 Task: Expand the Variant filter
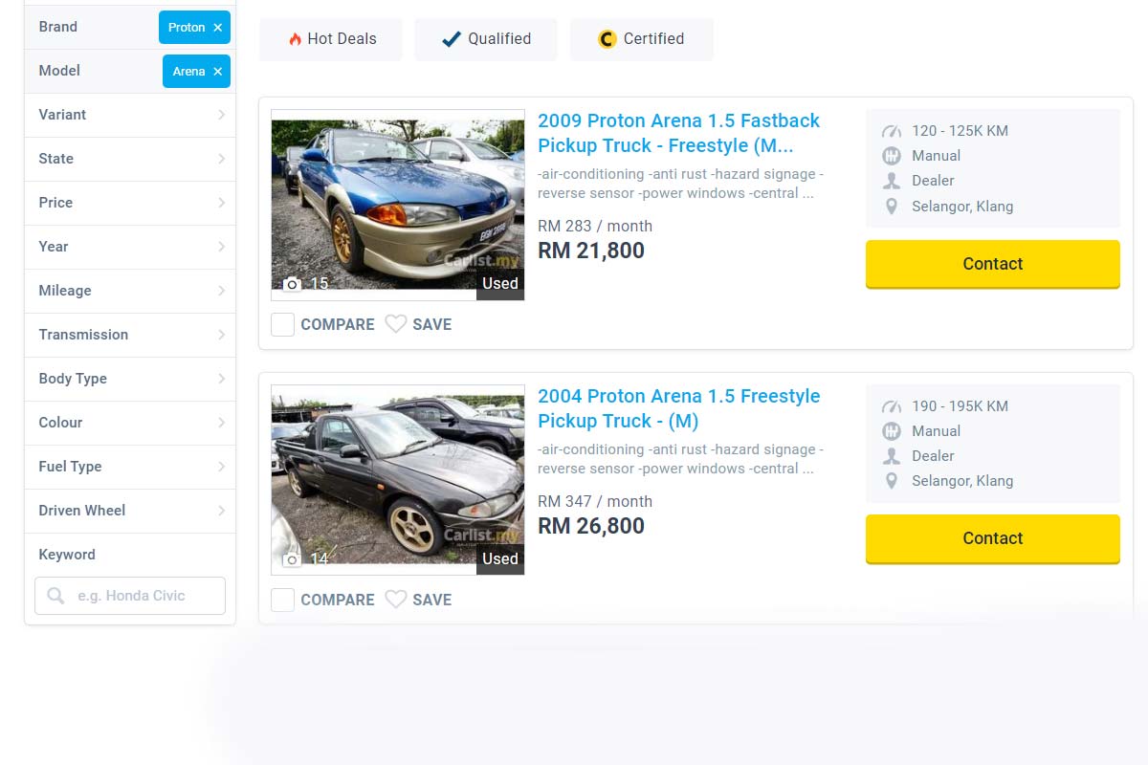click(x=129, y=115)
